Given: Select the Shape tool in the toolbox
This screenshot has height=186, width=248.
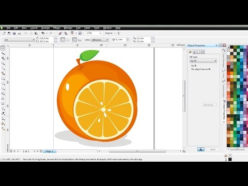Looking at the screenshot, I should 3,53.
